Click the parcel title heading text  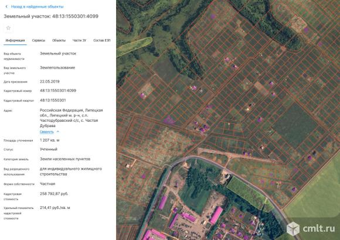(51, 16)
